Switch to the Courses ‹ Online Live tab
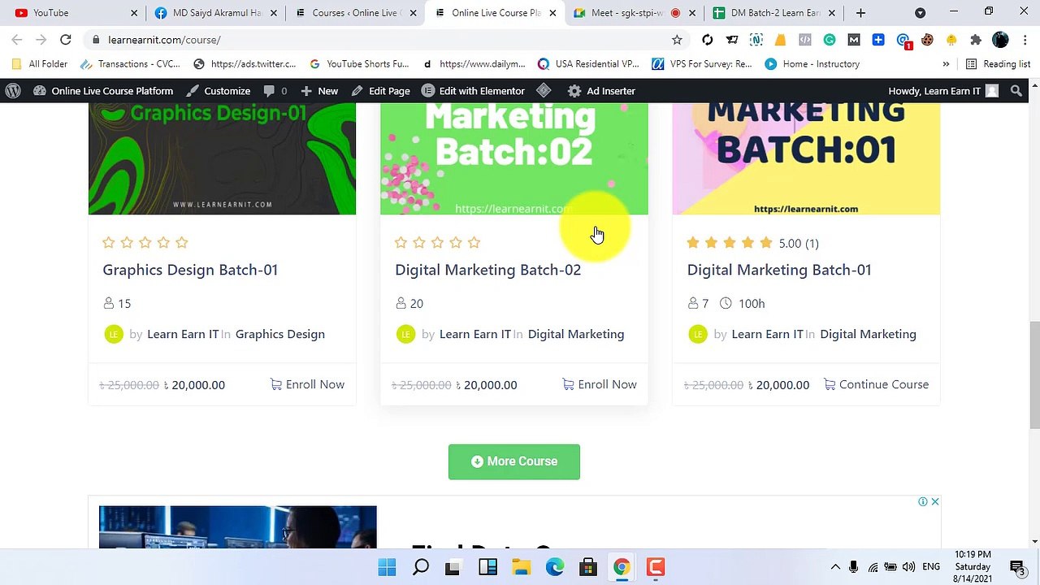Screen dimensions: 1040x585 [x=356, y=13]
